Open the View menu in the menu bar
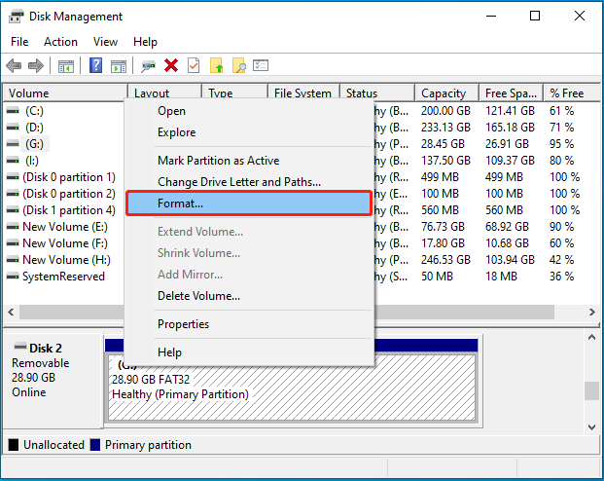This screenshot has width=604, height=481. [105, 42]
